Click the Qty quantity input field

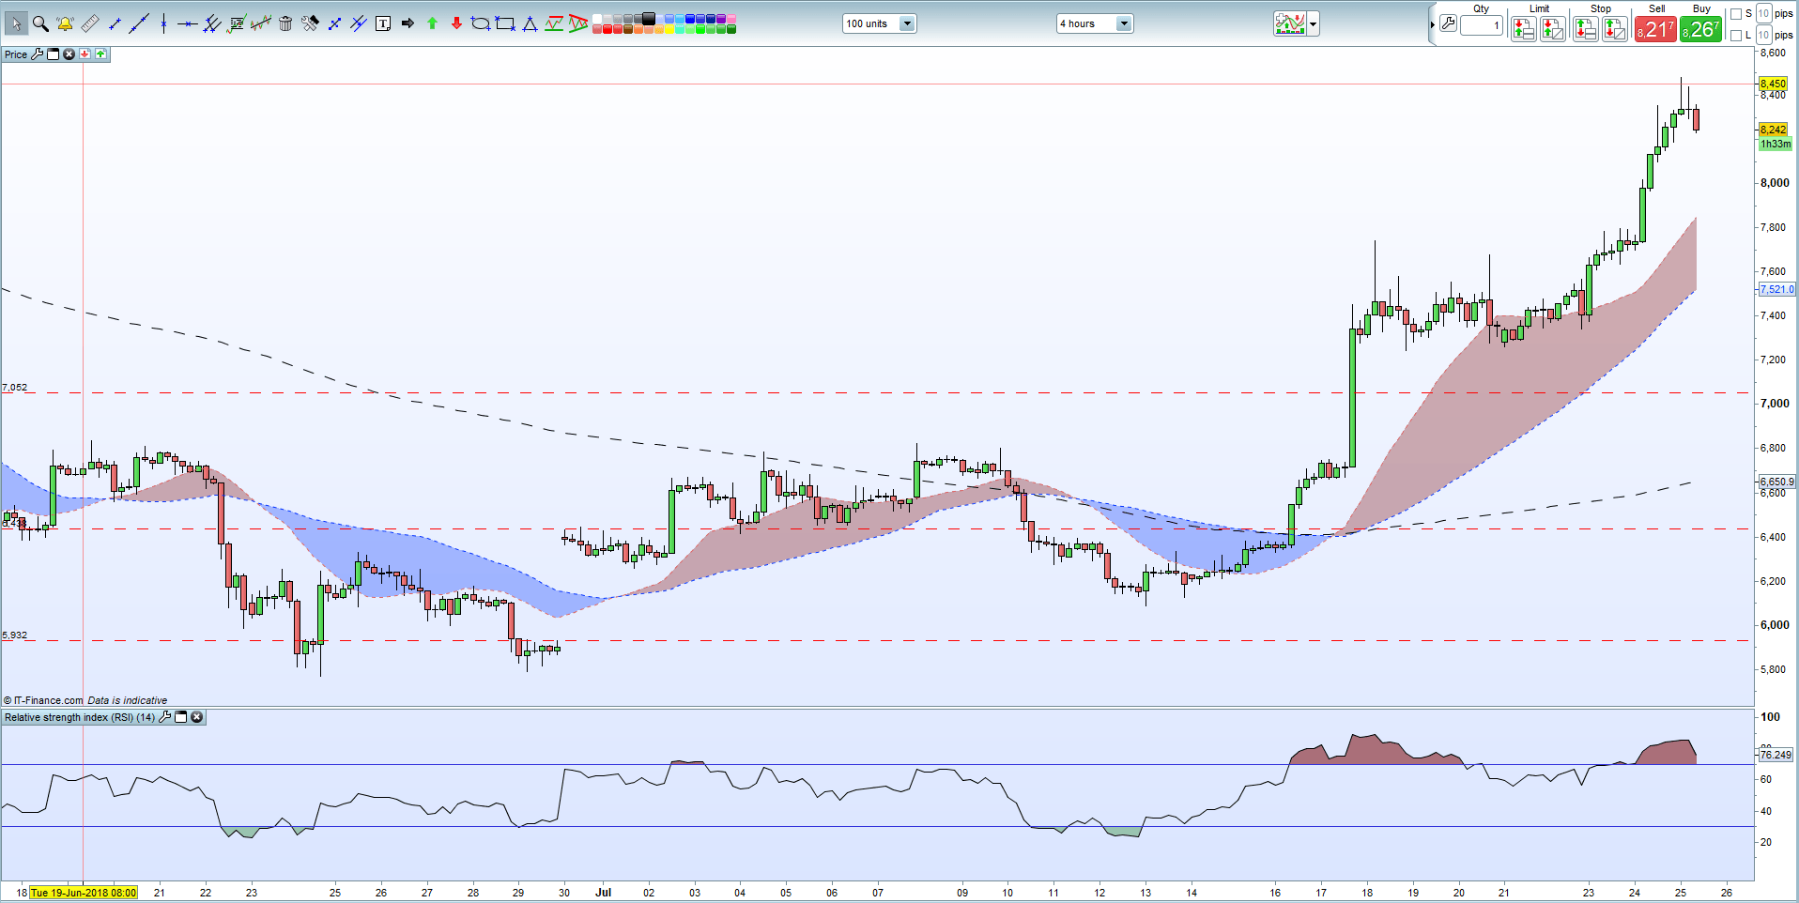click(1482, 25)
